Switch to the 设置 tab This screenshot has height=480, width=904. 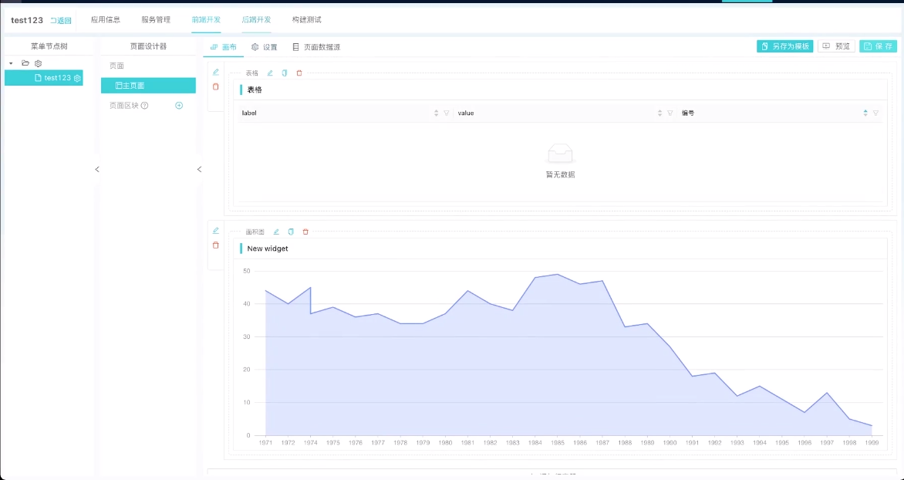pyautogui.click(x=265, y=47)
